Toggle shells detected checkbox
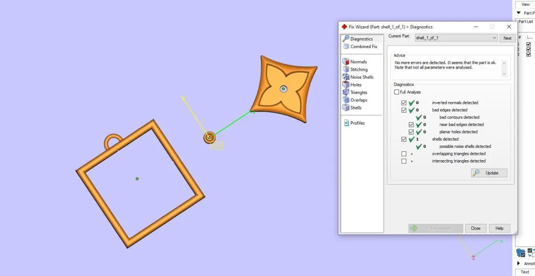This screenshot has height=276, width=535. tap(404, 139)
